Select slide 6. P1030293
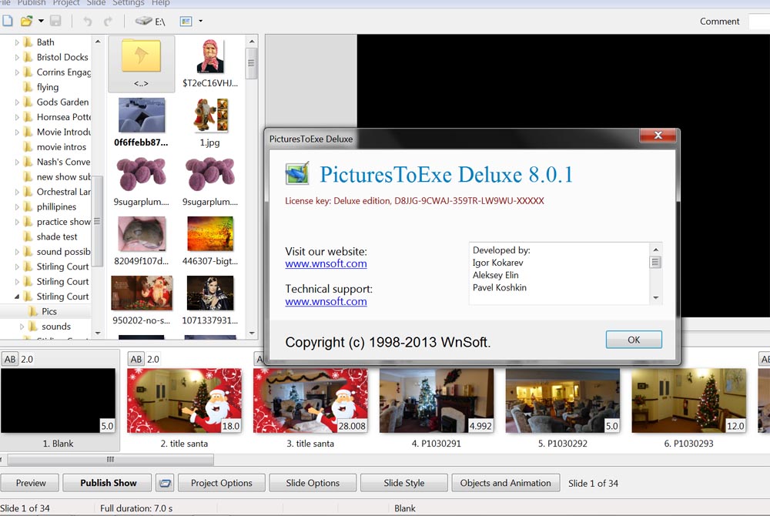Viewport: 770px width, 516px height. [x=689, y=401]
